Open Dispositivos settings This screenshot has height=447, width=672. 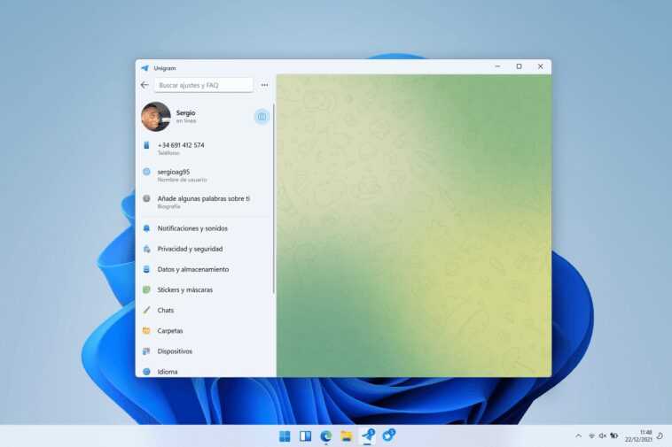(x=205, y=351)
